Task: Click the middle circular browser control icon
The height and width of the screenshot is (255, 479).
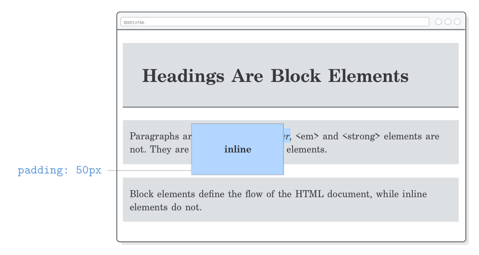Action: click(448, 21)
